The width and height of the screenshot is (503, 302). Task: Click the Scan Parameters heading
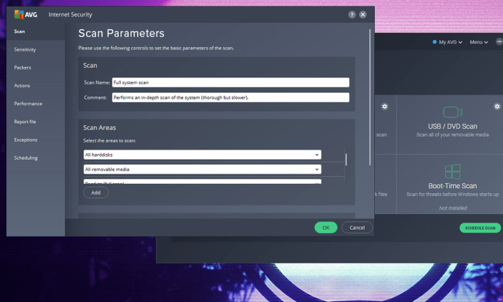[121, 33]
